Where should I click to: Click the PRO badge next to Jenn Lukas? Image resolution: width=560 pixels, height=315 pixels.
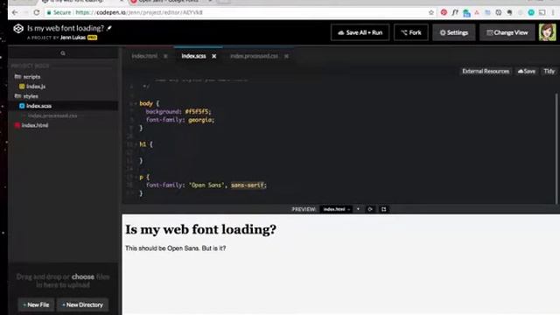tap(92, 38)
